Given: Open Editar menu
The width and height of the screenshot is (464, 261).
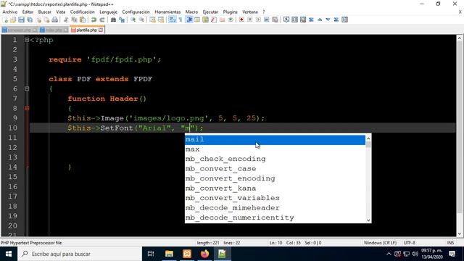Looking at the screenshot, I should pyautogui.click(x=28, y=12).
